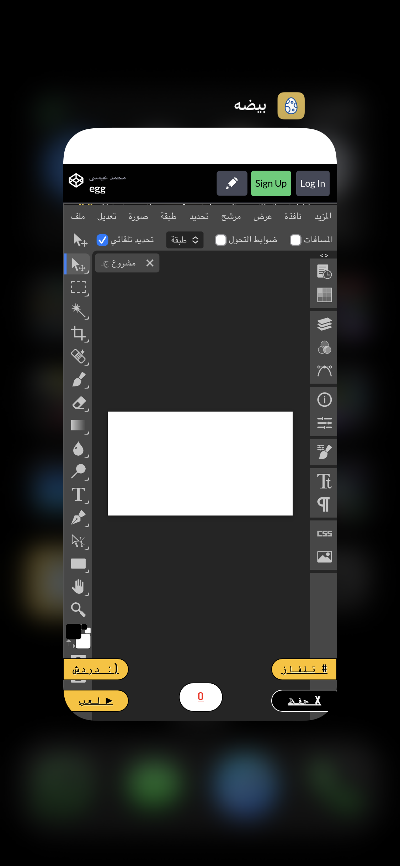This screenshot has height=866, width=400.
Task: Expand the side panel with <> arrows
Action: tap(324, 255)
